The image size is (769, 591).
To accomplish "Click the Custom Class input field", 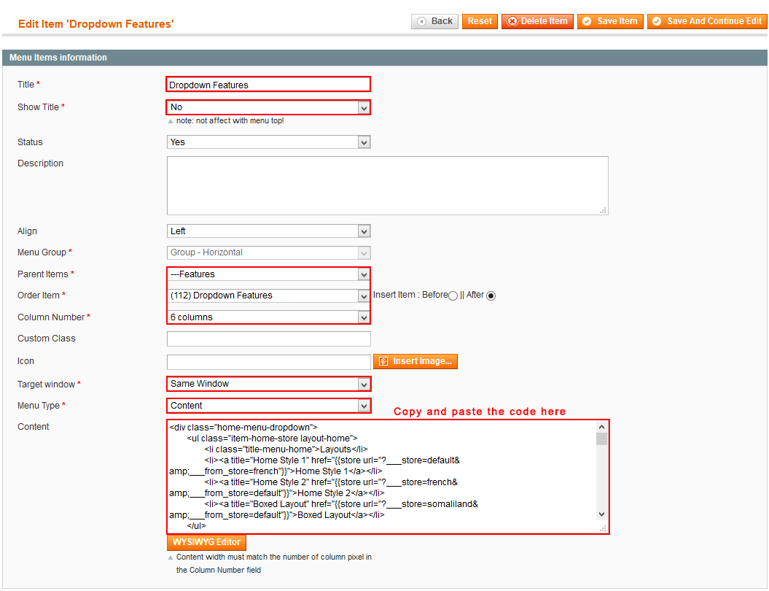I will [268, 339].
